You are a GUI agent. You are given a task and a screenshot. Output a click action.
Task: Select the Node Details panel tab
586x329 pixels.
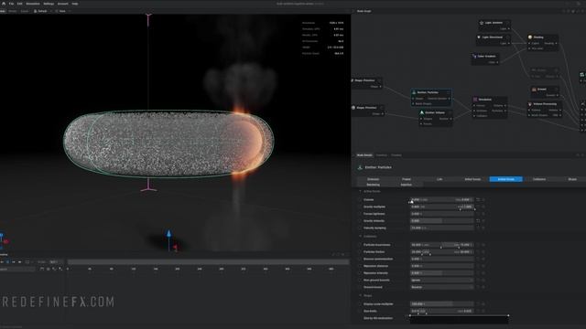click(x=364, y=155)
